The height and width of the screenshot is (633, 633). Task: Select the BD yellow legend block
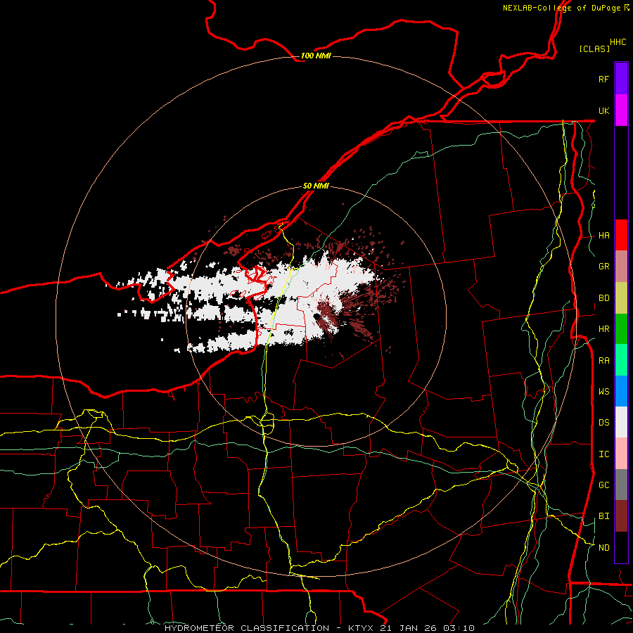621,298
